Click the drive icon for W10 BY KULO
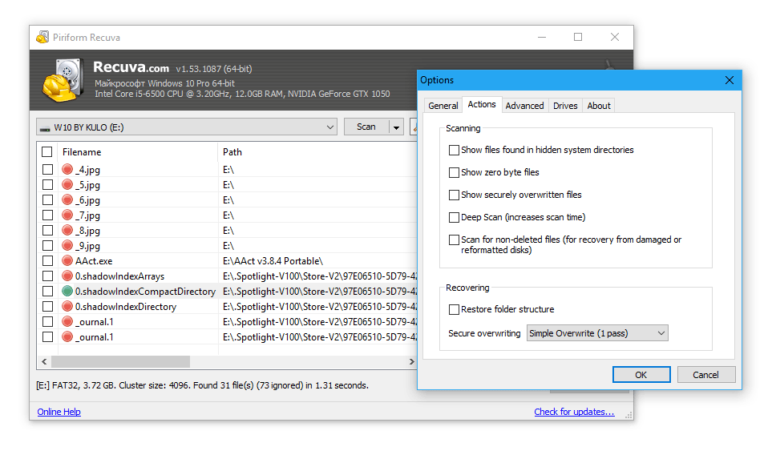This screenshot has height=463, width=772. pos(45,127)
